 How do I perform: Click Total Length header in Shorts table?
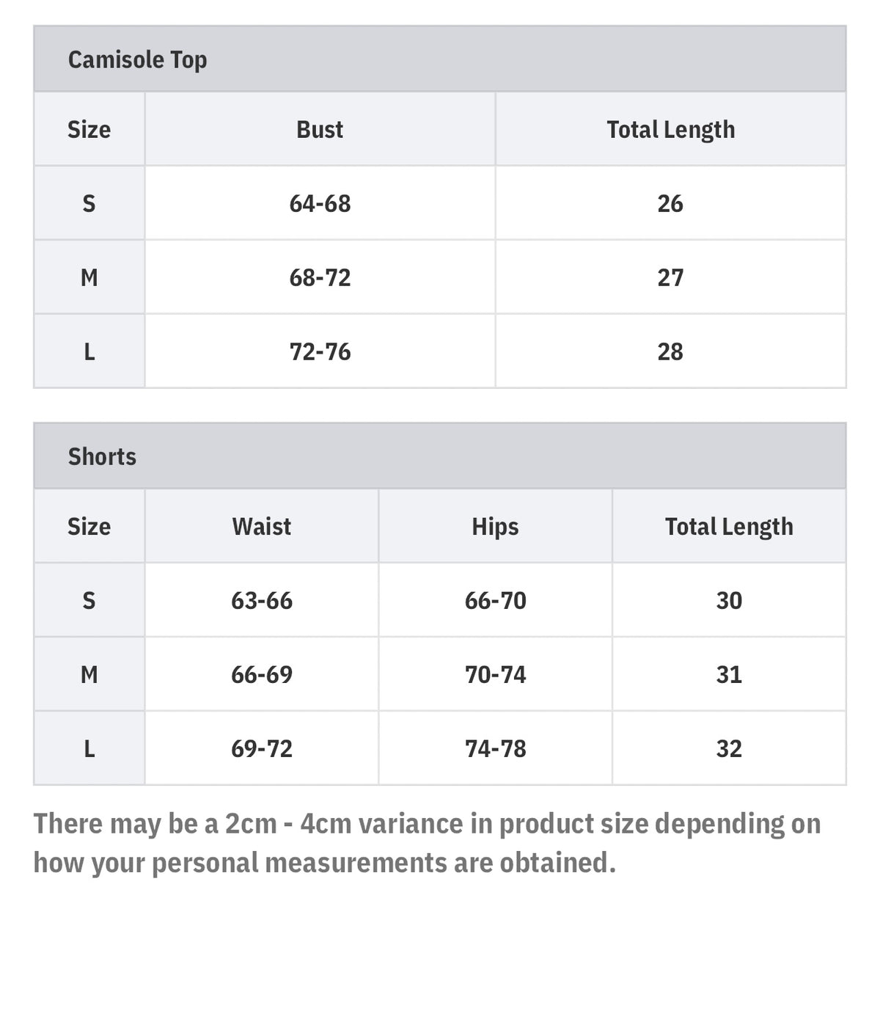(729, 526)
